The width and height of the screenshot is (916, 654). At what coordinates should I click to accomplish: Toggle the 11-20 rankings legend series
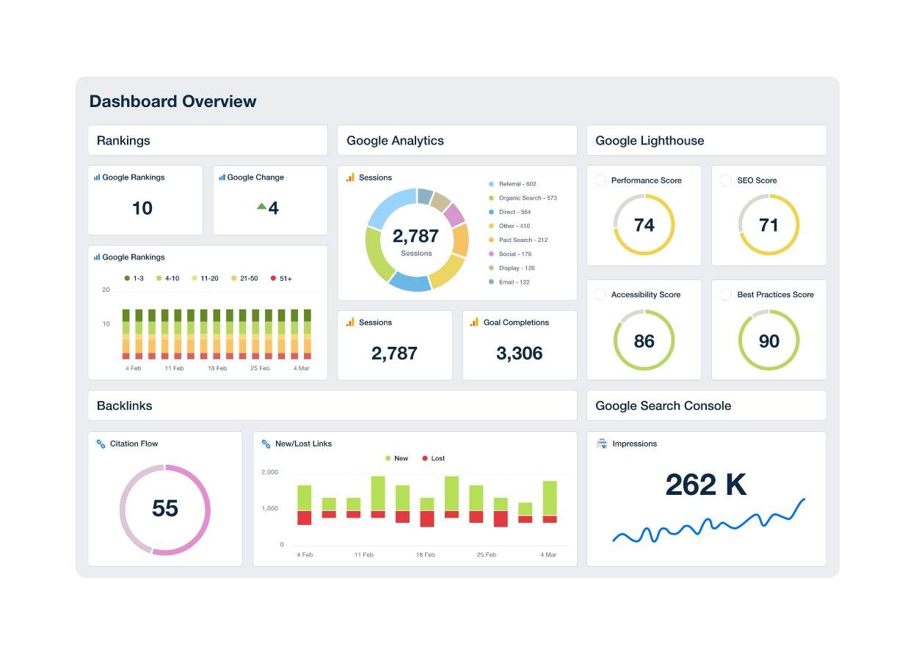[x=205, y=279]
